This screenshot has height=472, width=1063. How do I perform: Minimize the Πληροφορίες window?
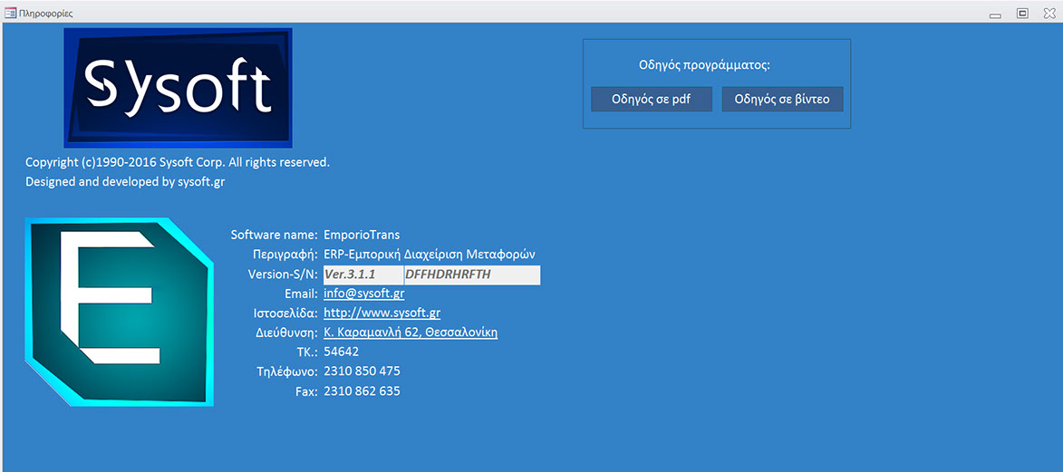995,14
